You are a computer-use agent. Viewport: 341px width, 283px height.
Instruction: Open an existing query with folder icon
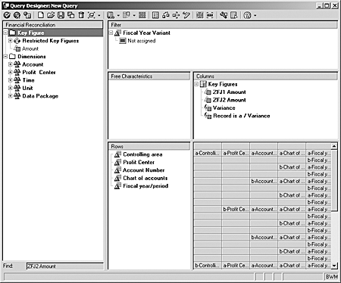pos(51,15)
